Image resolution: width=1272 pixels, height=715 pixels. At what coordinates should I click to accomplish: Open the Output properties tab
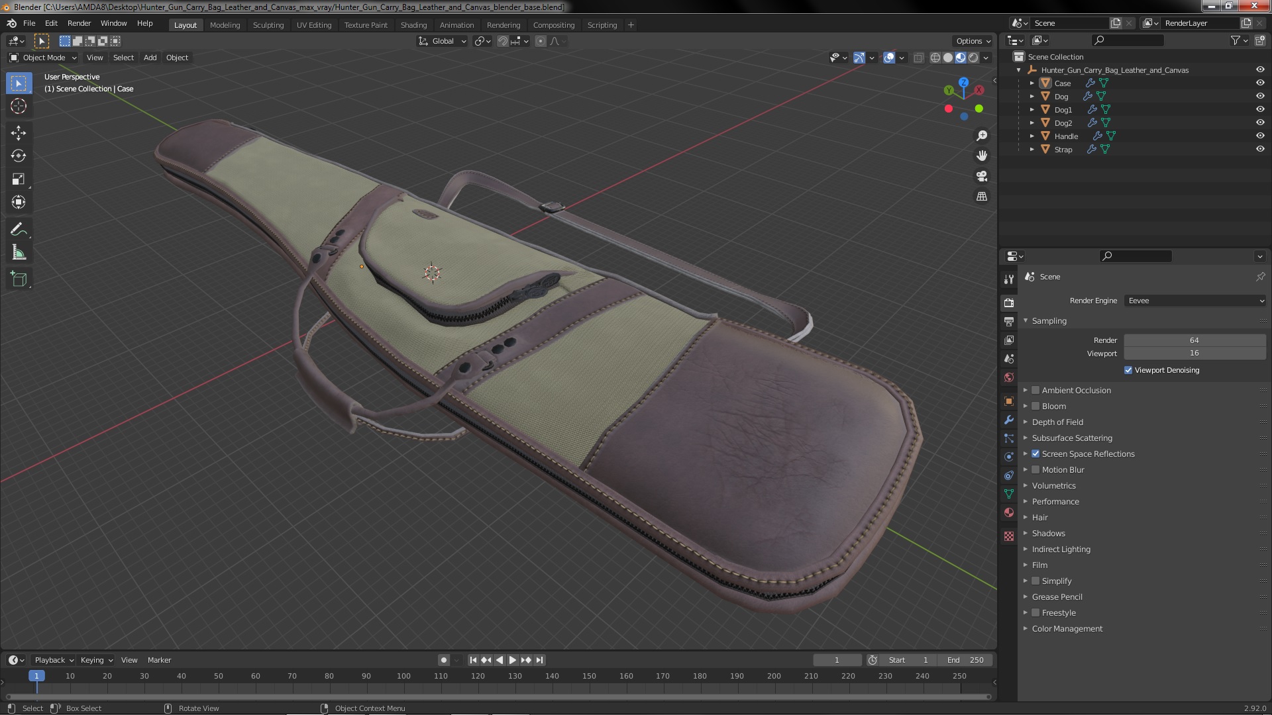tap(1009, 321)
